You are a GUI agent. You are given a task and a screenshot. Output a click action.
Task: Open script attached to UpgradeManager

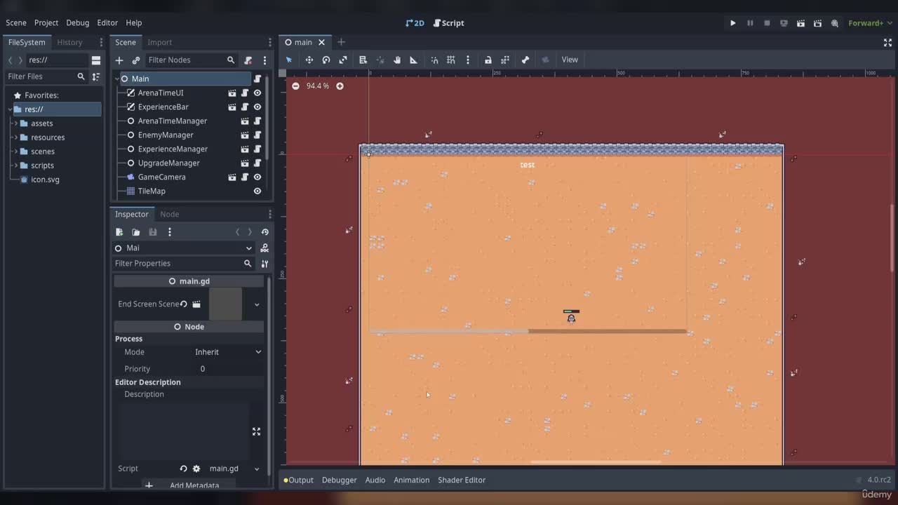[x=257, y=163]
